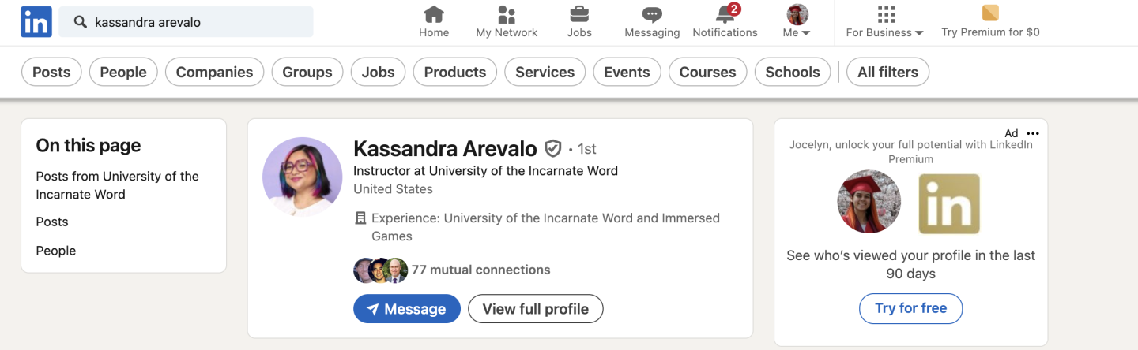Filter results by Companies
The width and height of the screenshot is (1138, 350).
click(x=214, y=72)
